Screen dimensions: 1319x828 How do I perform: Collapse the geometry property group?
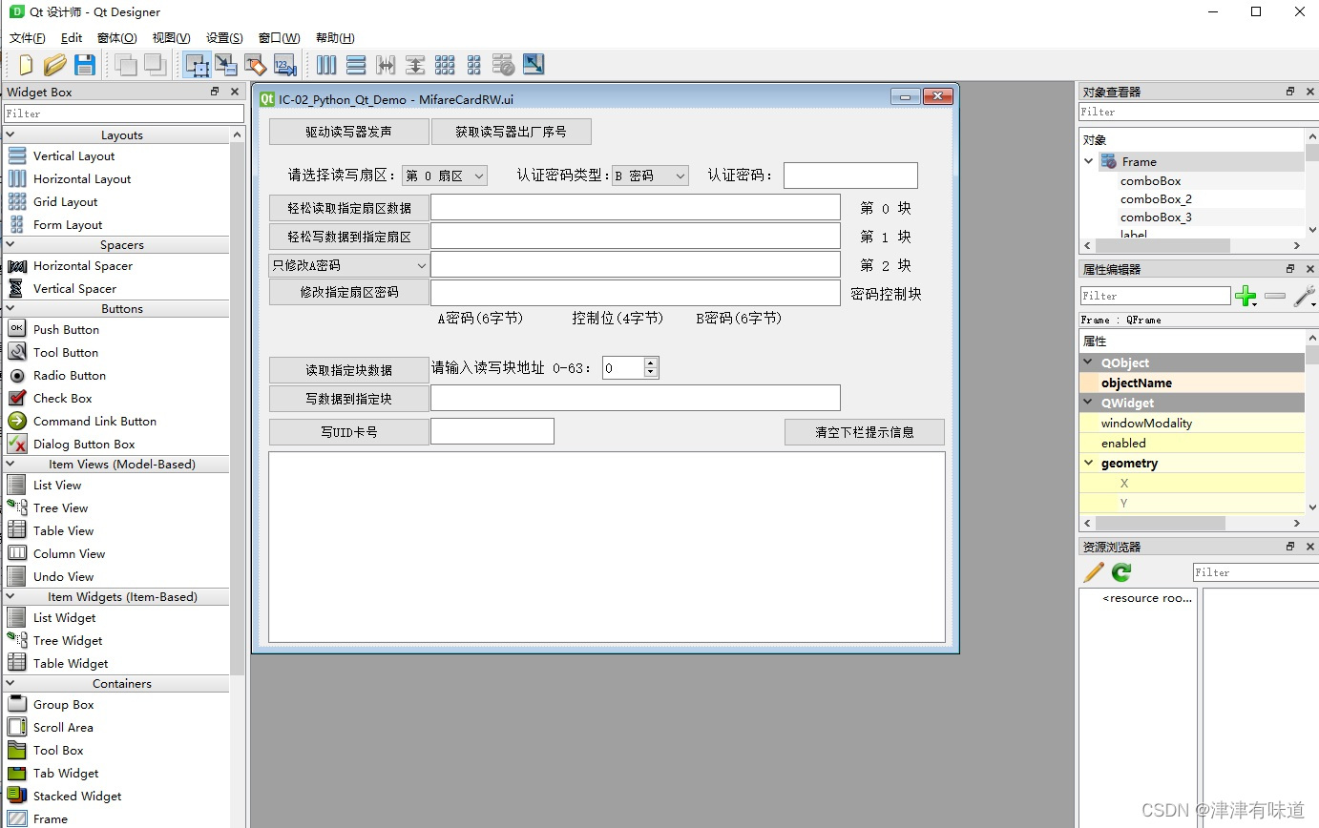click(1089, 463)
